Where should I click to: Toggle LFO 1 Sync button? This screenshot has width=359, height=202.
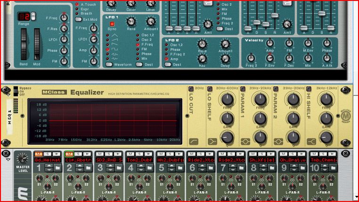pyautogui.click(x=112, y=24)
